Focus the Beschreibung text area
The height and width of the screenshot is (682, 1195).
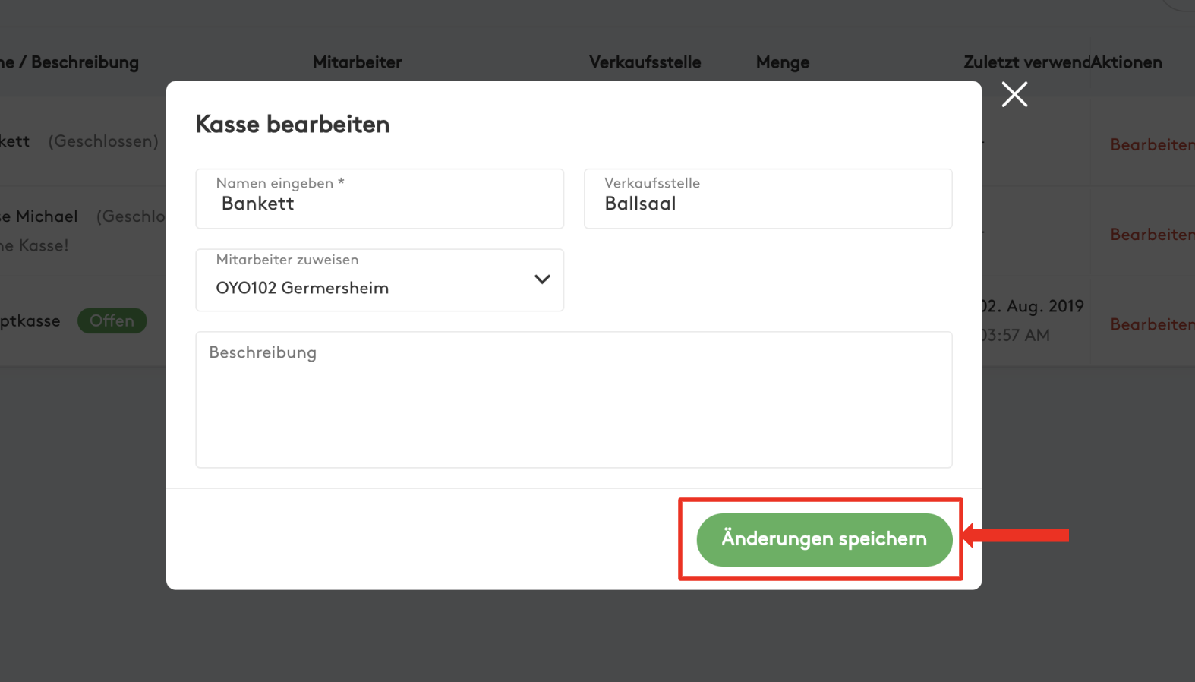tap(574, 399)
